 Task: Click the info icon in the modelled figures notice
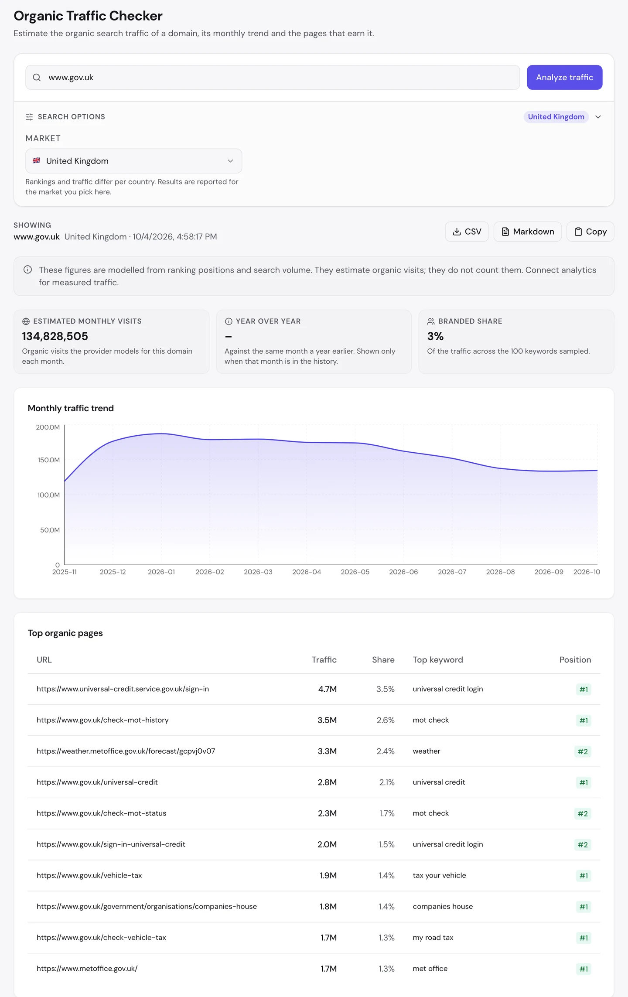27,270
